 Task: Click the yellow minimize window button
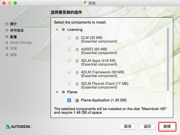10,3
